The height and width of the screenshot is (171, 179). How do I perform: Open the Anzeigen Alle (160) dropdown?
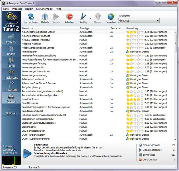point(139,21)
